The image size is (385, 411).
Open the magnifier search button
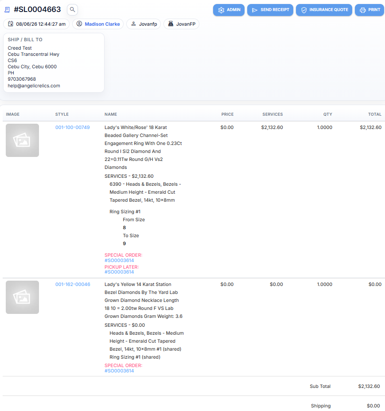click(72, 10)
